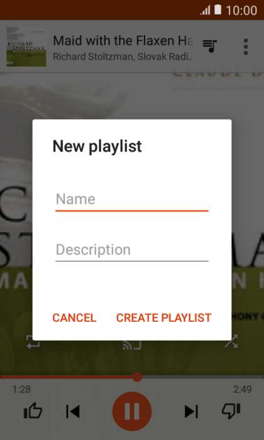Tap the battery icon in status bar

[217, 9]
